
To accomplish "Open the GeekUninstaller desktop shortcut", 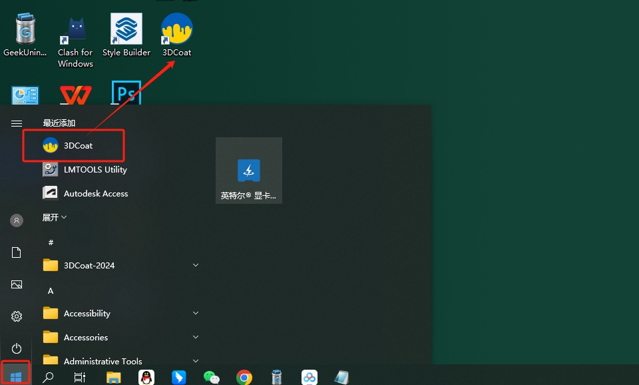I will (25, 35).
